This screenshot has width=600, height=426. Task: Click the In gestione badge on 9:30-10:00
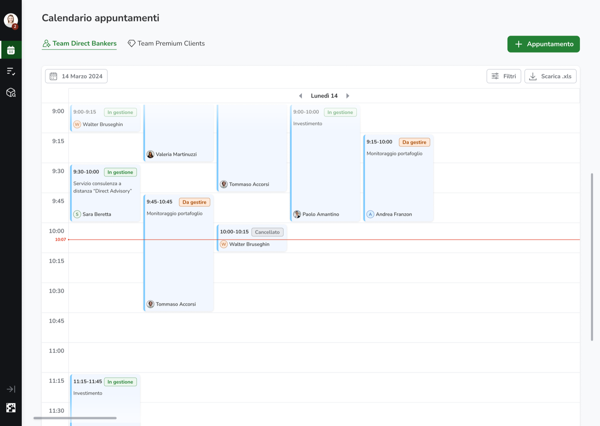pos(120,172)
